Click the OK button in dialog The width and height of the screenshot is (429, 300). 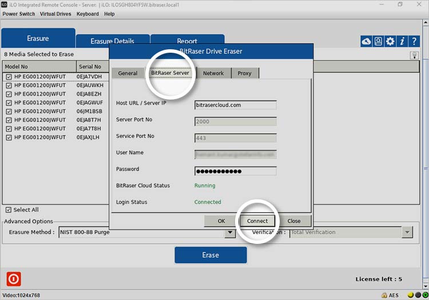coord(221,221)
